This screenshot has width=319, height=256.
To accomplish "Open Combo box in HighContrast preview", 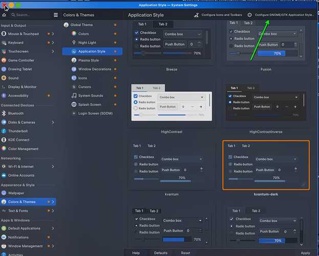I will point(181,97).
